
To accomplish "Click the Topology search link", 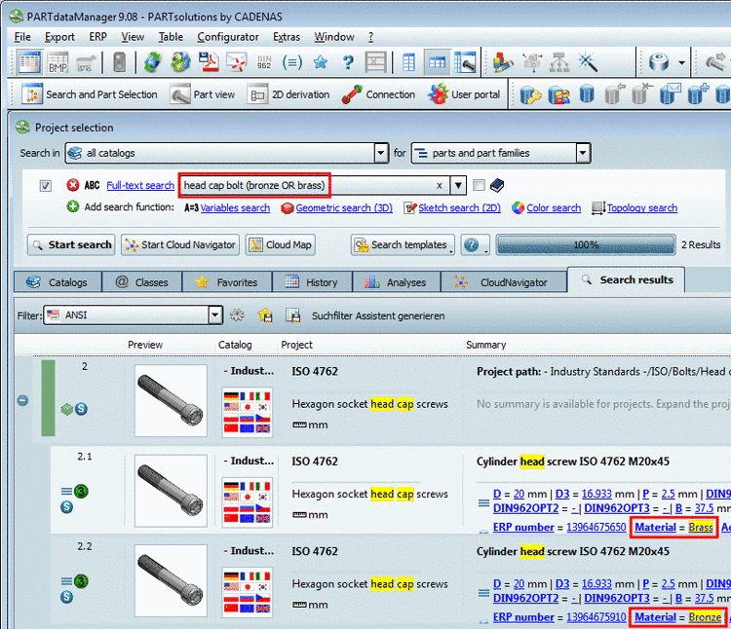I will (x=642, y=207).
